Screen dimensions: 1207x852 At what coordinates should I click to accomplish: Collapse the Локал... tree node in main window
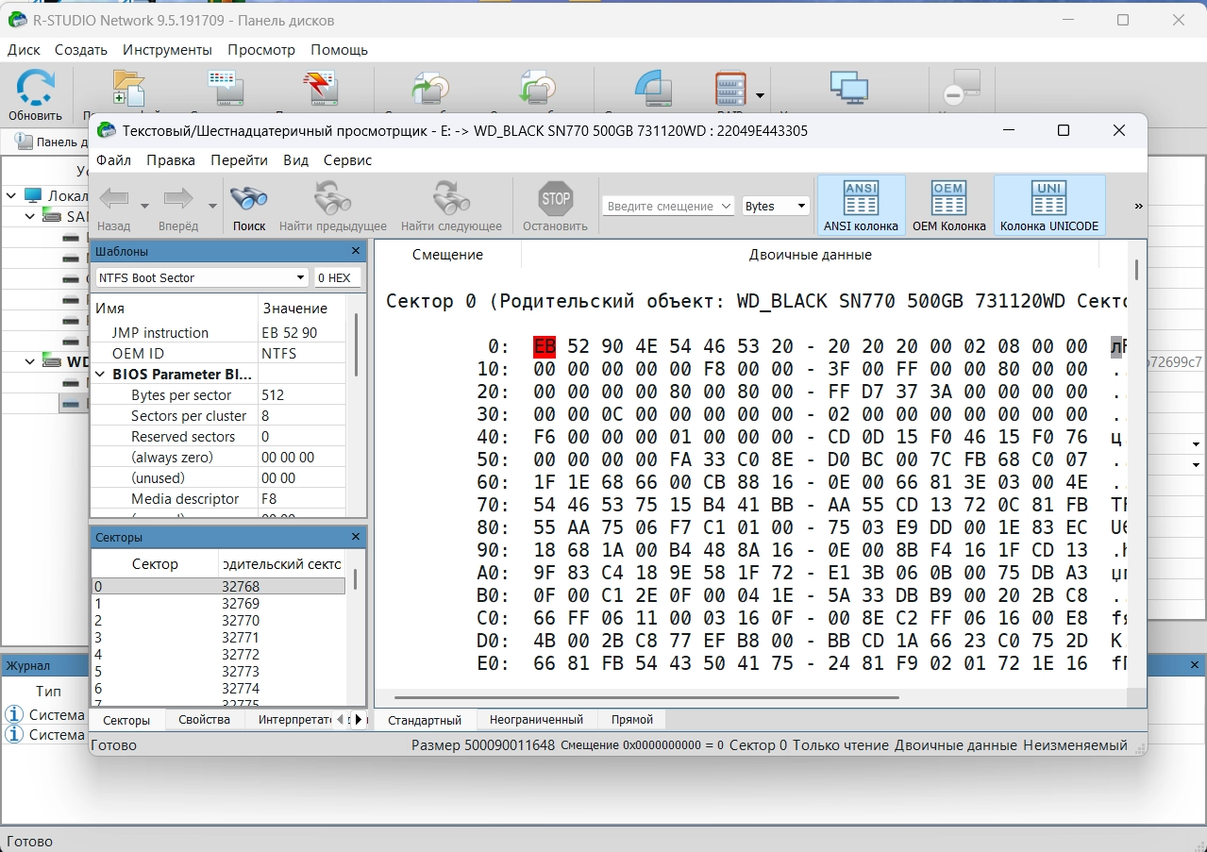point(11,196)
